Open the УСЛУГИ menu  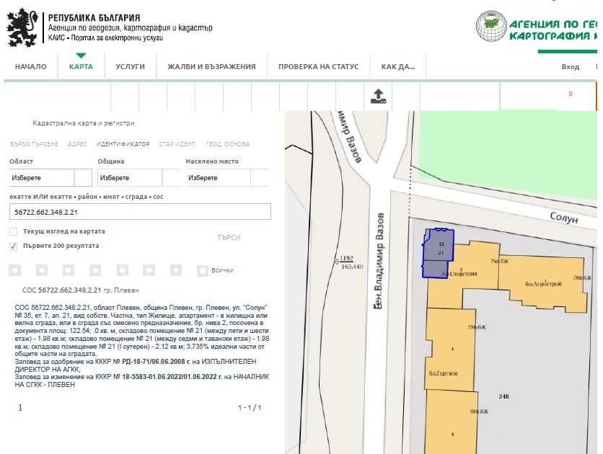[131, 67]
